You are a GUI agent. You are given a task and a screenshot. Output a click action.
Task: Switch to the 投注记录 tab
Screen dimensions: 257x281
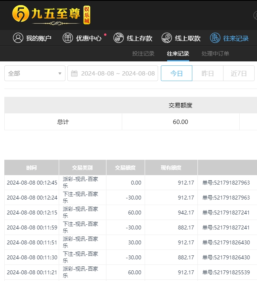pyautogui.click(x=143, y=54)
